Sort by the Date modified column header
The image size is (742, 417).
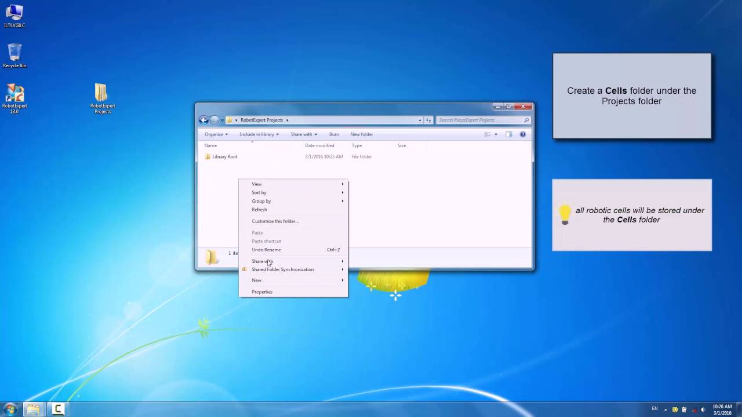click(x=325, y=145)
